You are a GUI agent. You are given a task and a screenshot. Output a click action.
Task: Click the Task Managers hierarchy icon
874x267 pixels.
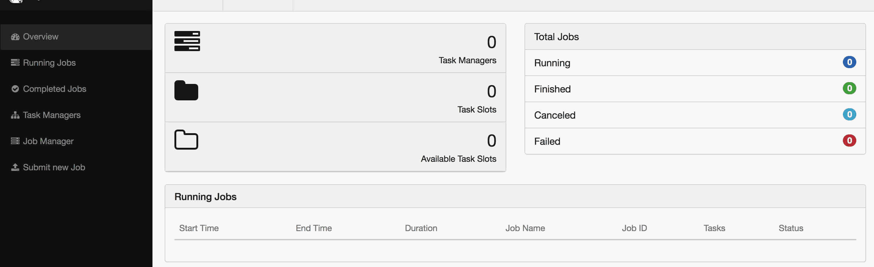[x=15, y=115]
